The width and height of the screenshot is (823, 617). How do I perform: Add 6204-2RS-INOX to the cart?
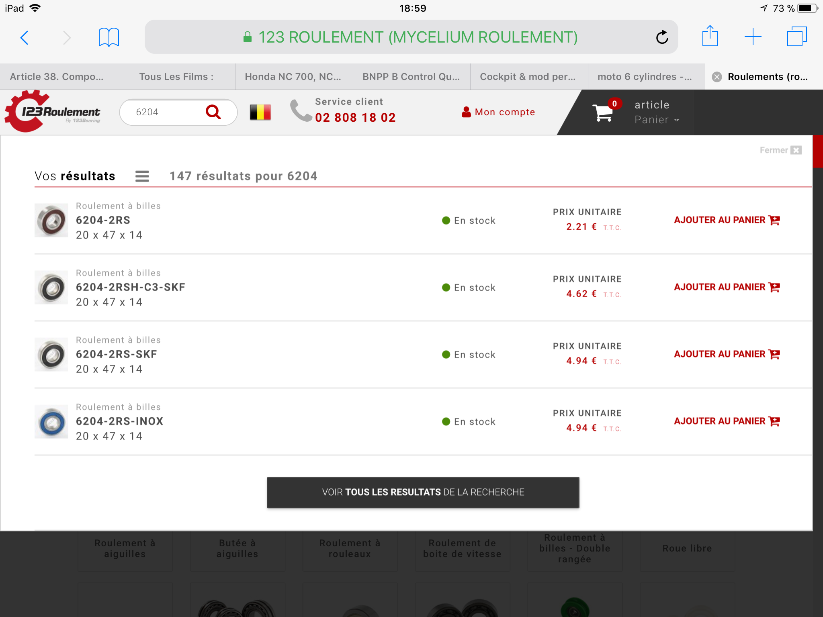point(727,421)
